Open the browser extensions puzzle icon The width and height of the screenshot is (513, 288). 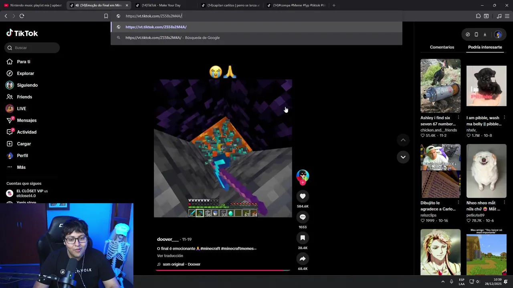click(x=478, y=16)
